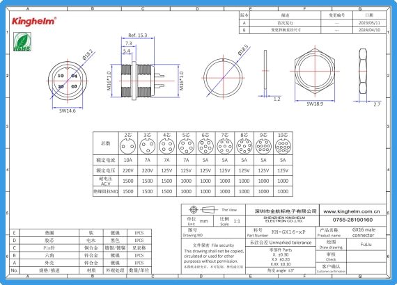Viewport: 397px width, 285px height.
Task: Click the 2.7 thickness dimension
Action: coord(377,104)
